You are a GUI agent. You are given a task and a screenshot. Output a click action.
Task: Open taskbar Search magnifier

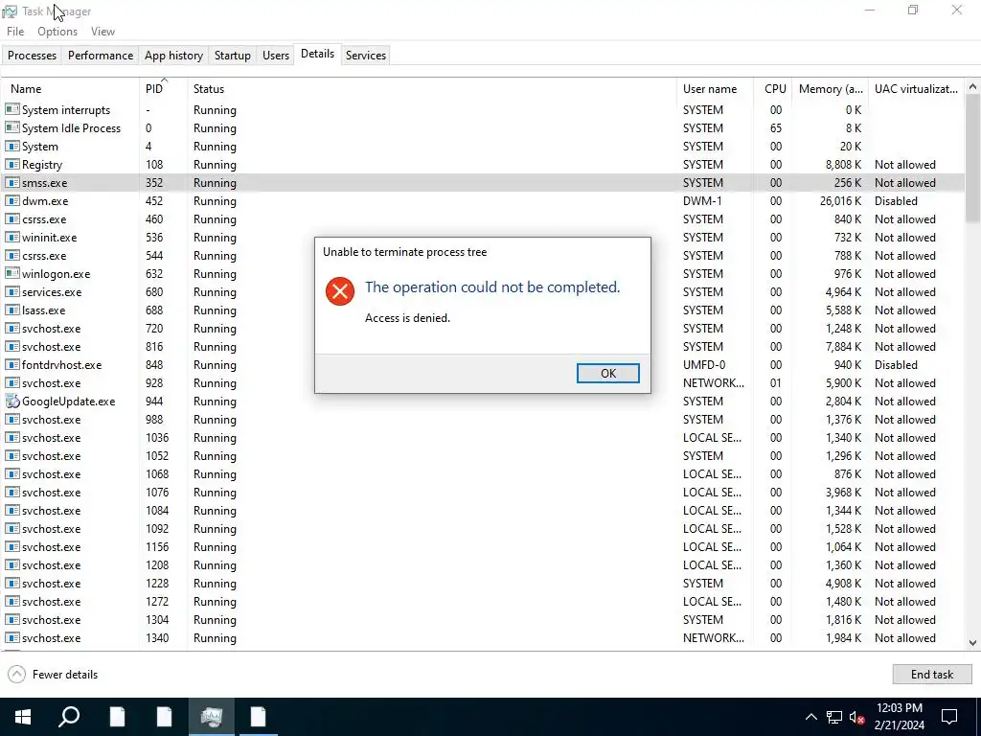[69, 717]
